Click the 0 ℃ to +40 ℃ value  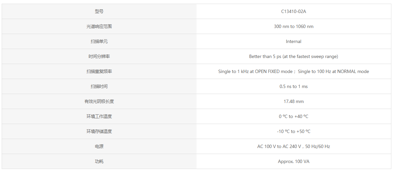click(293, 116)
